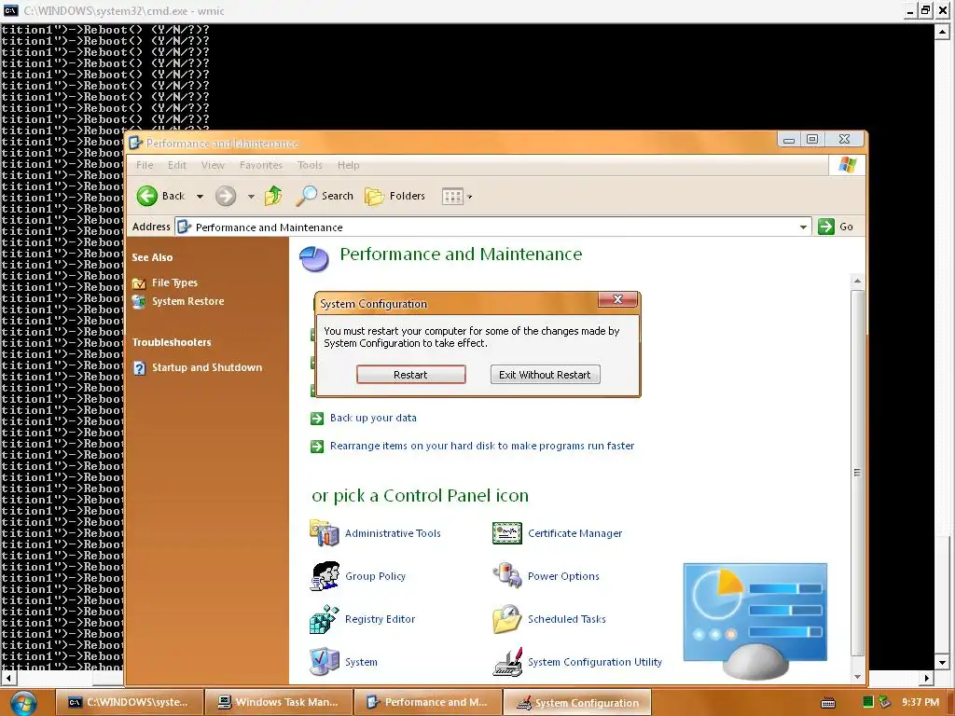Switch to Windows Task Manager taskbar button
The image size is (955, 716).
point(279,702)
